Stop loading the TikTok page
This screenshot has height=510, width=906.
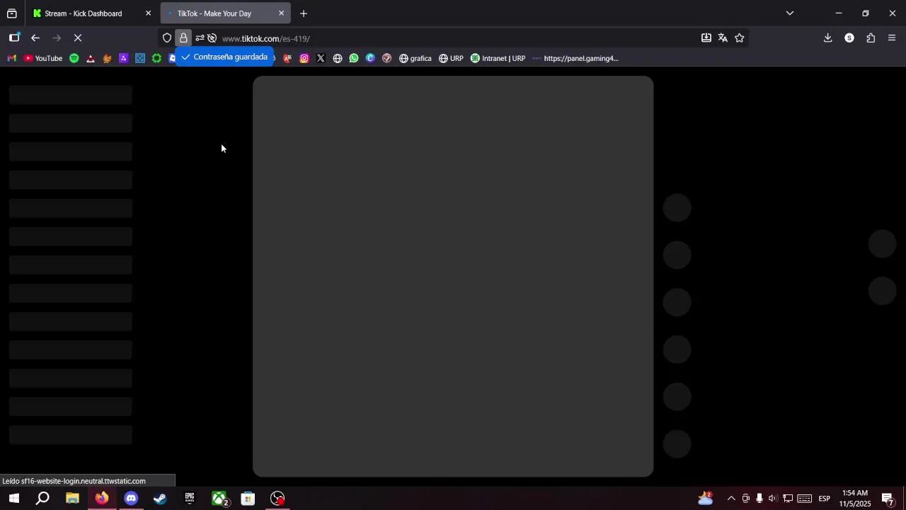(x=78, y=38)
